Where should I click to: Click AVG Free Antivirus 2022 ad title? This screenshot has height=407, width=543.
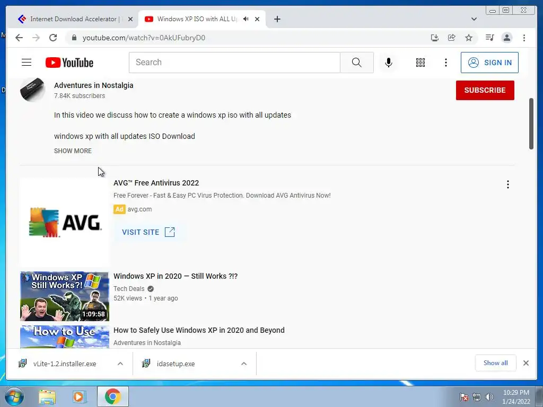pyautogui.click(x=156, y=183)
